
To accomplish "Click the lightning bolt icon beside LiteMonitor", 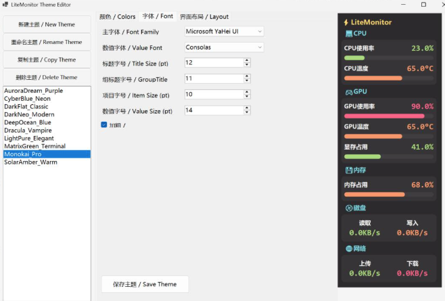I will pos(346,22).
